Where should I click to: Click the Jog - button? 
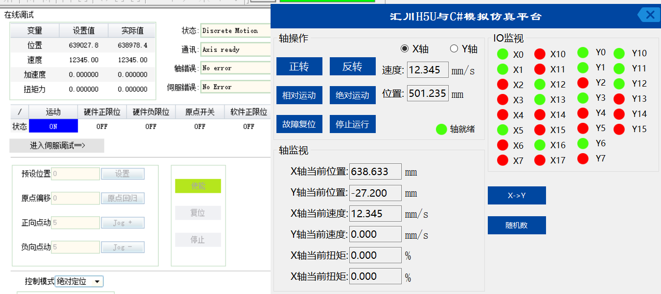(123, 247)
